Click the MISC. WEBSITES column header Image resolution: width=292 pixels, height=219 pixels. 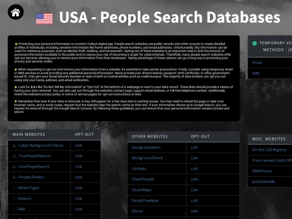pos(269,139)
